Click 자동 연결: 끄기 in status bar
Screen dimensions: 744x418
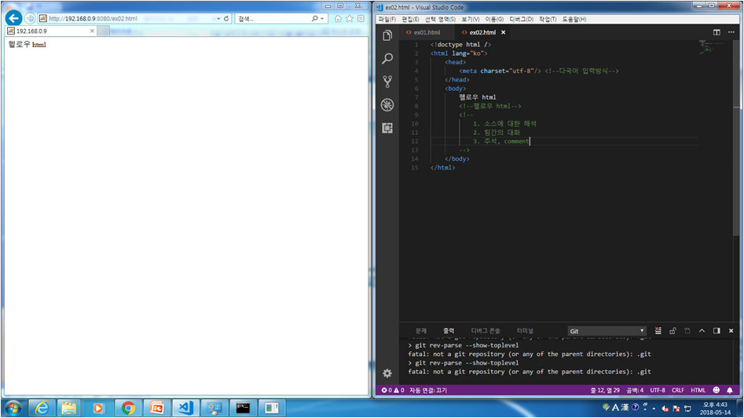[428, 390]
